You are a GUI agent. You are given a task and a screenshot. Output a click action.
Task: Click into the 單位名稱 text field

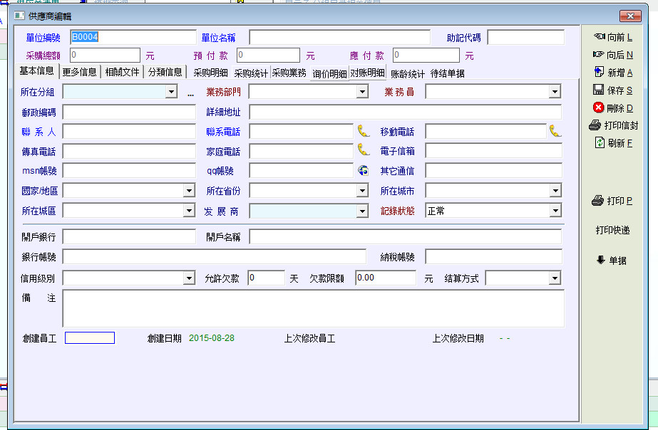[x=339, y=37]
